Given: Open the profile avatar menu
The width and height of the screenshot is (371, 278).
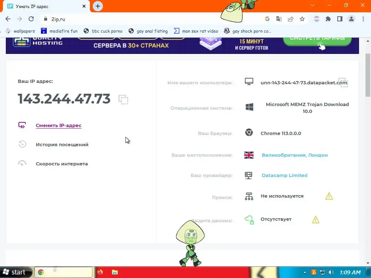Looking at the screenshot, I should point(351,19).
